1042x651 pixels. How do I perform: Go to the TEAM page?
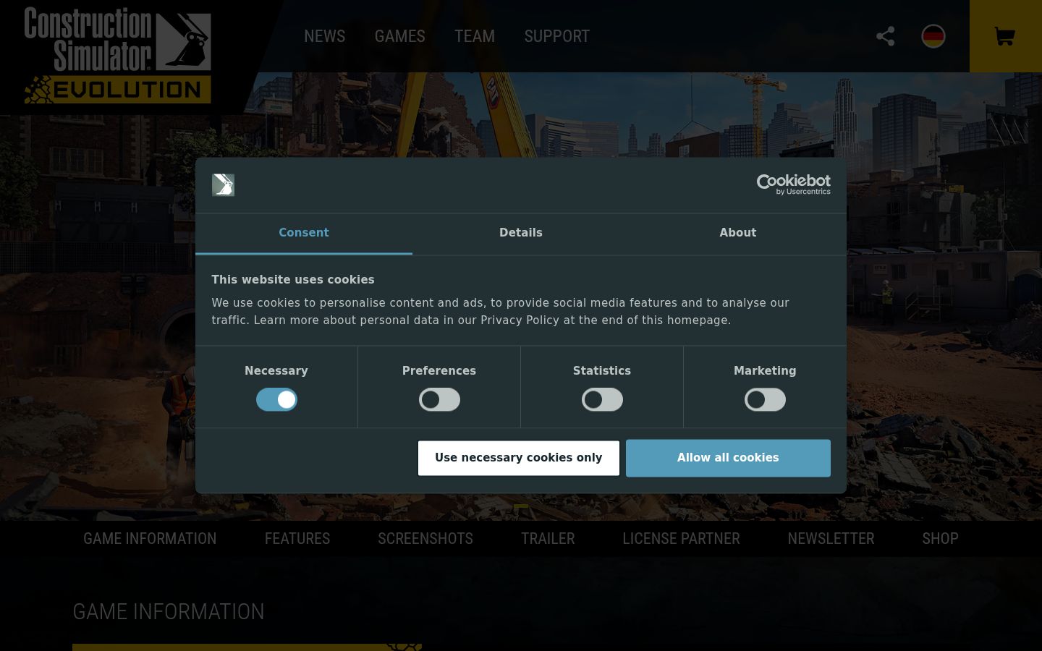[475, 36]
